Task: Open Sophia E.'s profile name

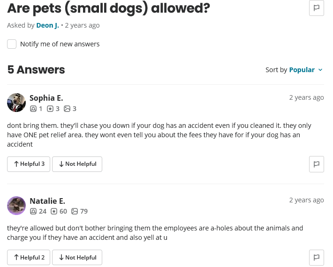Action: coord(46,98)
